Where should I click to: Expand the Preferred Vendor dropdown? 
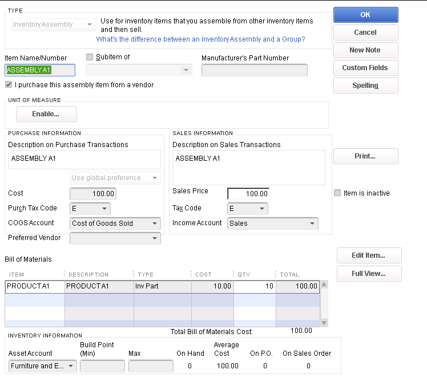[155, 238]
